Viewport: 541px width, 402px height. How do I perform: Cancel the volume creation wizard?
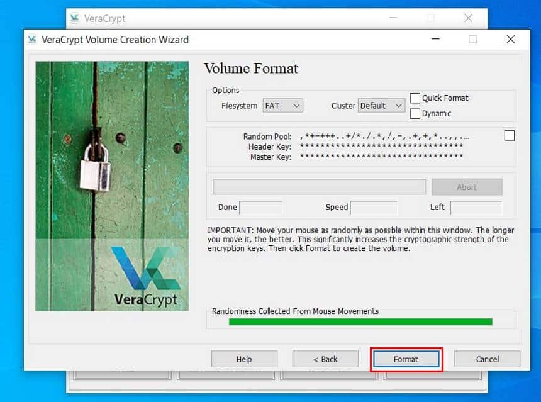coord(487,359)
